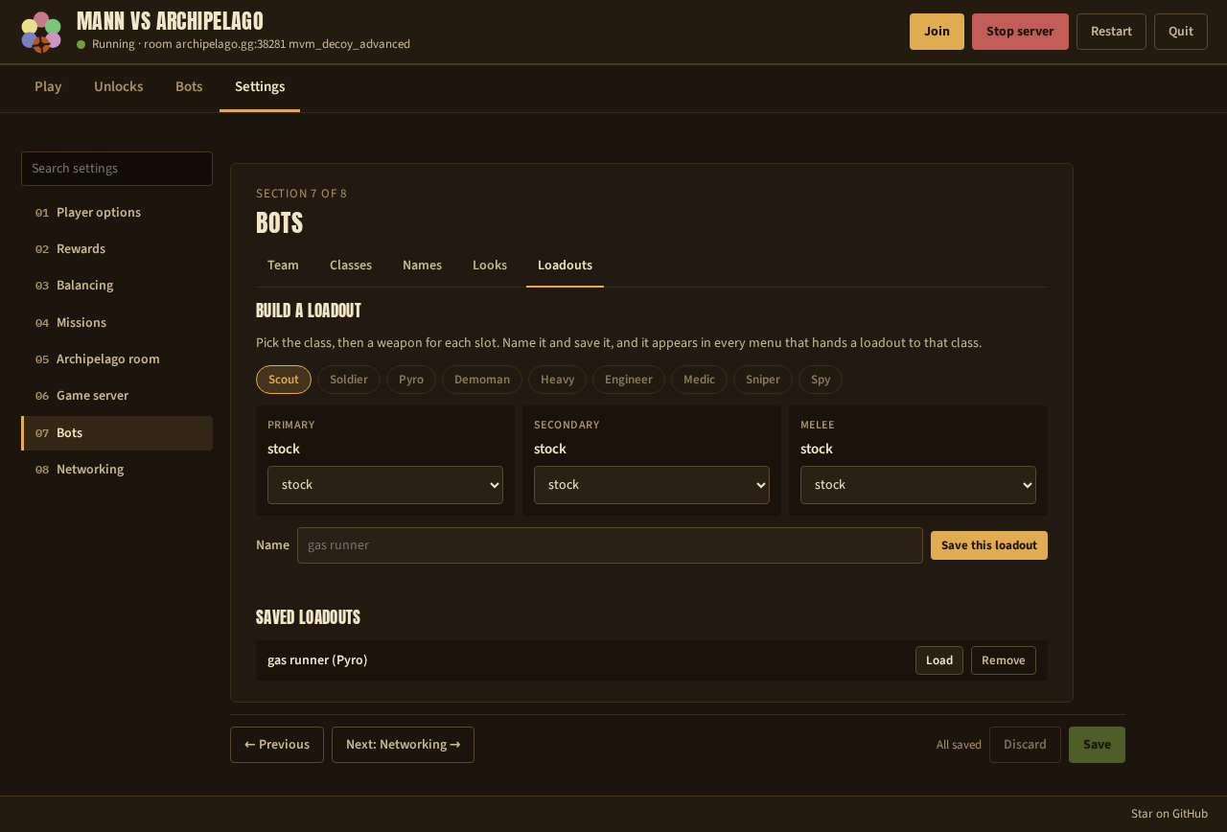Select the Pyro class chip
The height and width of the screenshot is (832, 1227).
click(x=411, y=380)
